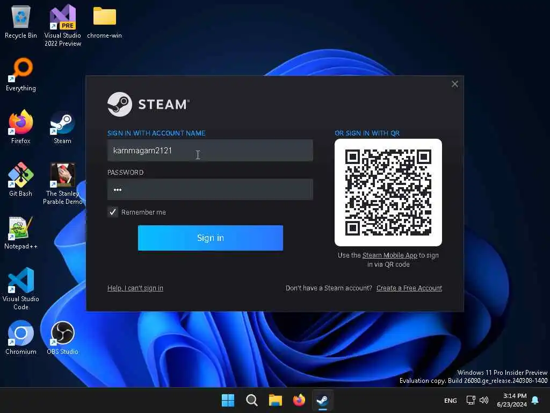Close the Steam sign-in dialog
Viewport: 550px width, 413px height.
pyautogui.click(x=455, y=84)
